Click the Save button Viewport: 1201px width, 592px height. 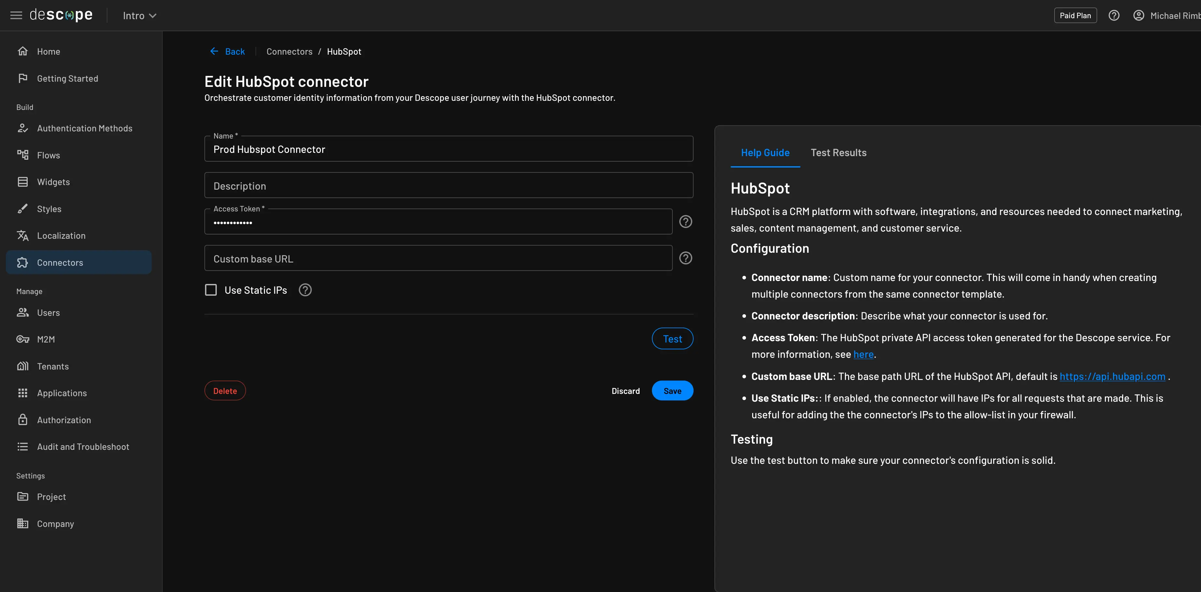click(x=672, y=391)
